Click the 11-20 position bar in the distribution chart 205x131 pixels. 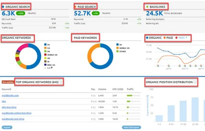[183, 111]
